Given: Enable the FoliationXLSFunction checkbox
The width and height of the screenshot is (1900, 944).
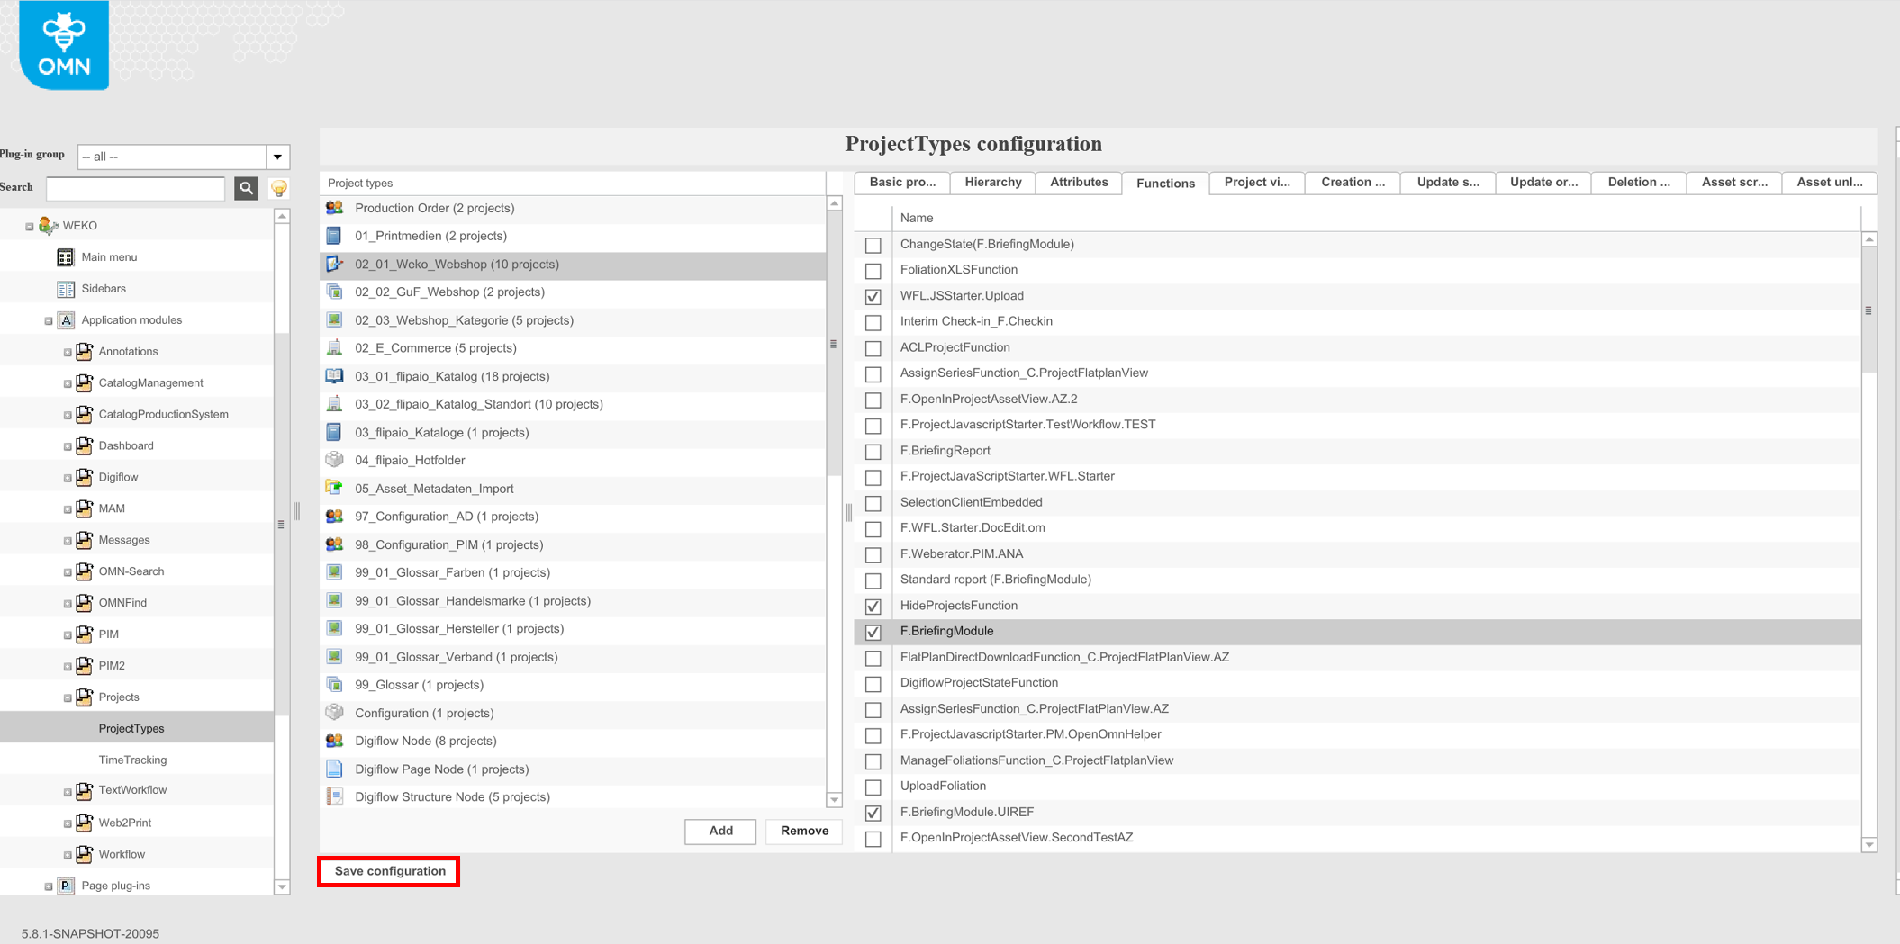Looking at the screenshot, I should (x=873, y=270).
